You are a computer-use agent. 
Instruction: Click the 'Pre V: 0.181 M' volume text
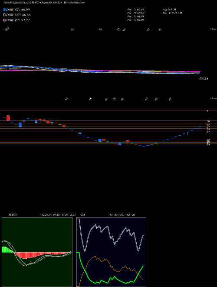coord(172,13)
